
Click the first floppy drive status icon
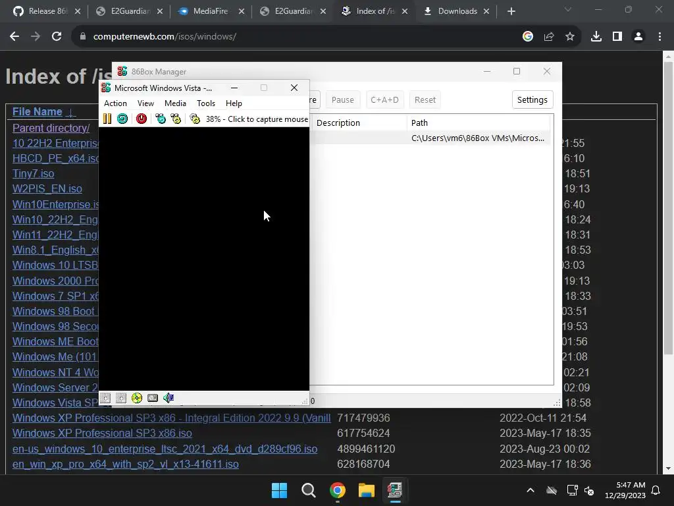click(105, 398)
